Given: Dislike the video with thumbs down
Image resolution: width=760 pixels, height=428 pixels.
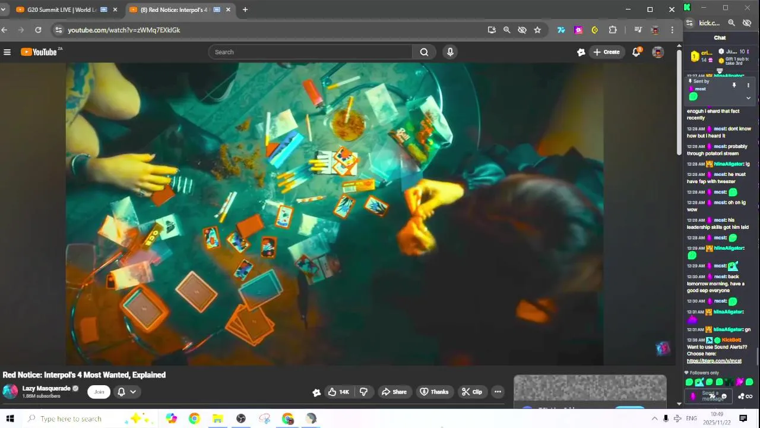Looking at the screenshot, I should (363, 392).
